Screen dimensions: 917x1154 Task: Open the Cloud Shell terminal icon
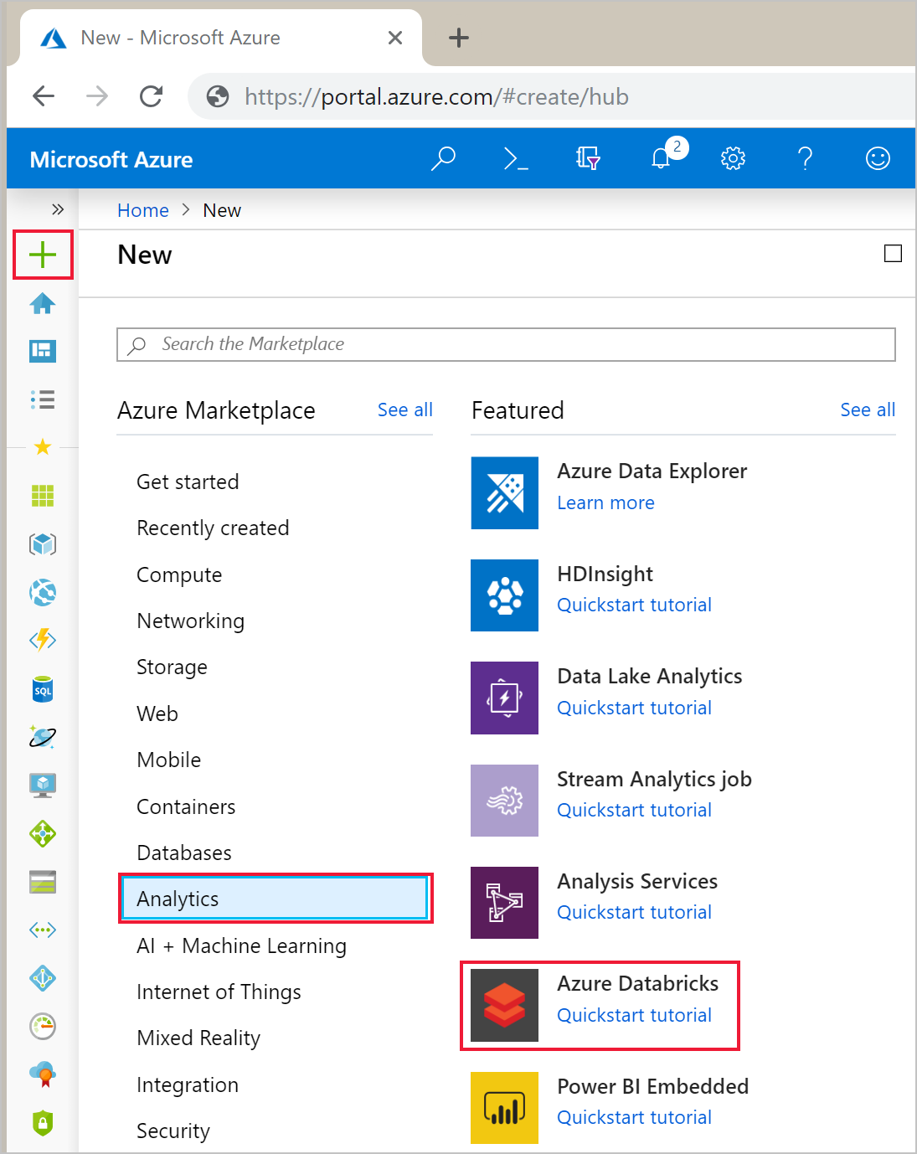(515, 158)
